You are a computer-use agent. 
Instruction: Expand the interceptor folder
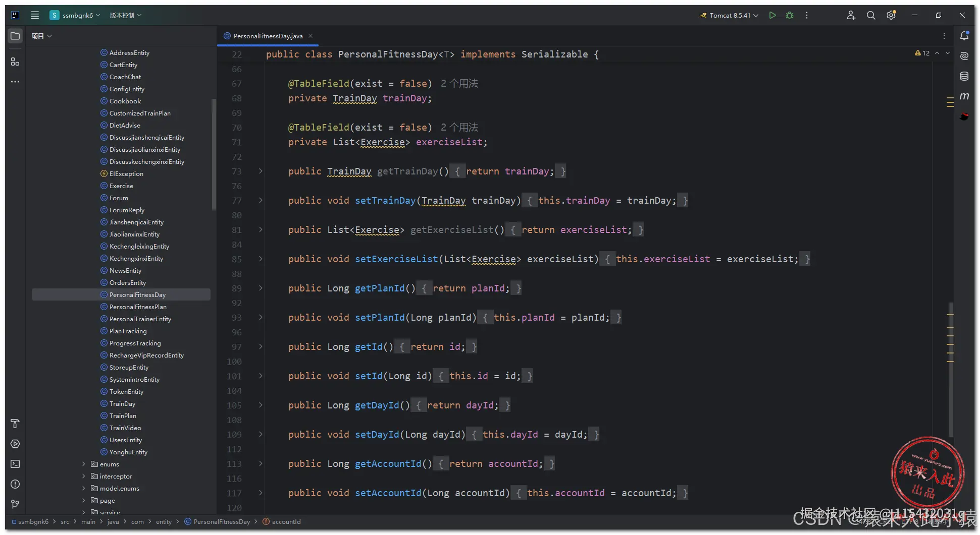[x=84, y=476]
